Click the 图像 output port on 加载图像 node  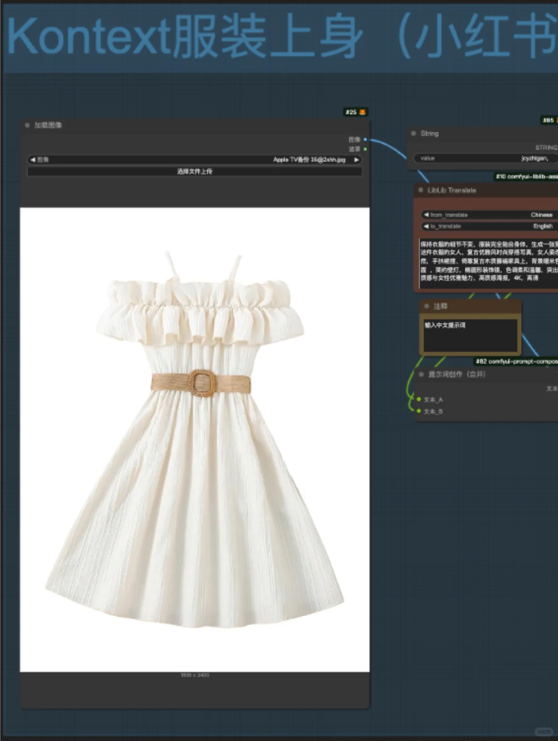point(365,140)
